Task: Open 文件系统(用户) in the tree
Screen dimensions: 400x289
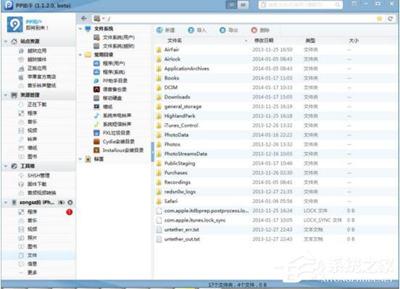Action: [x=119, y=37]
